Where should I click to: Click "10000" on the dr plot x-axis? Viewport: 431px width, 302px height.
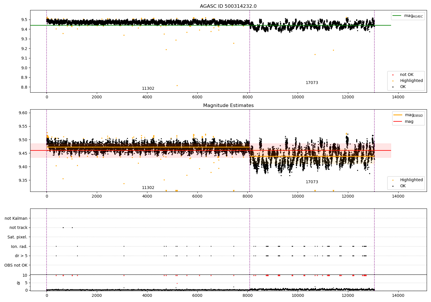click(298, 295)
